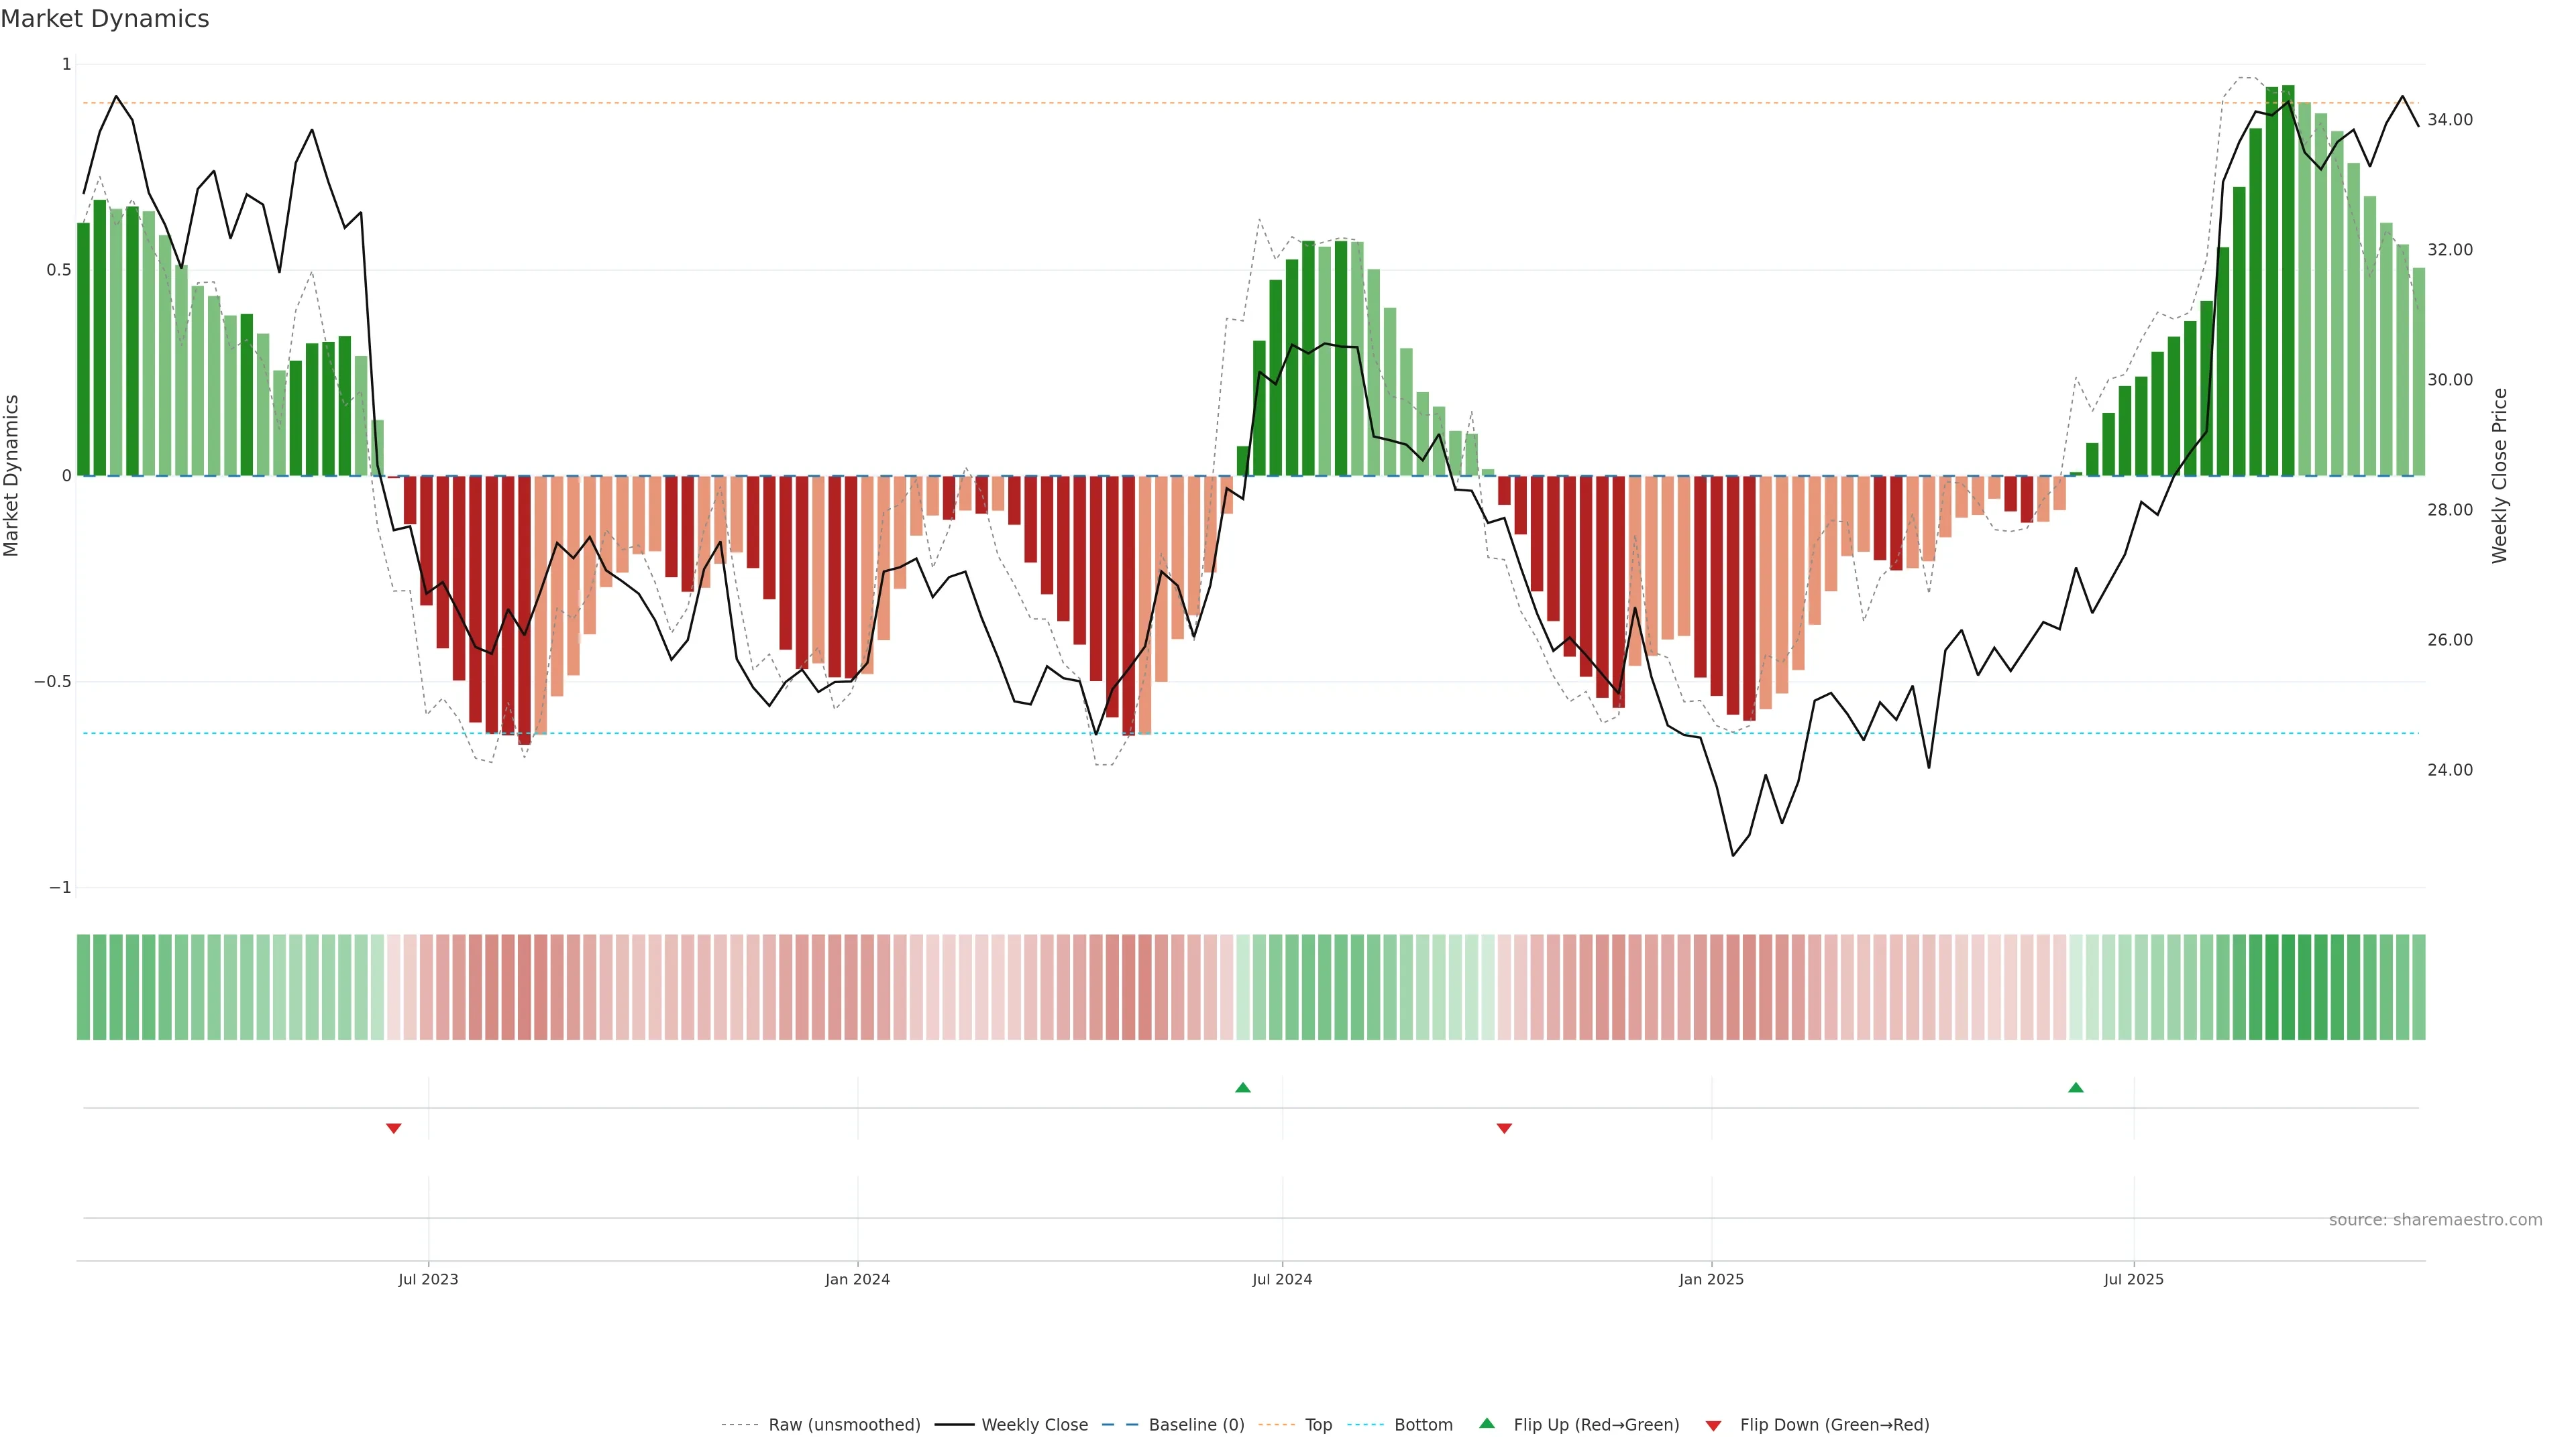Click the Market Dynamics chart title
The width and height of the screenshot is (2576, 1448).
point(105,19)
